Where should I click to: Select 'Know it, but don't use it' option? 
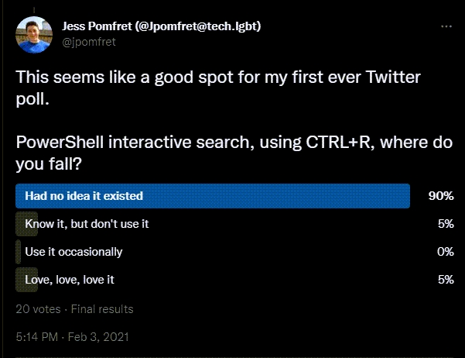tap(87, 224)
